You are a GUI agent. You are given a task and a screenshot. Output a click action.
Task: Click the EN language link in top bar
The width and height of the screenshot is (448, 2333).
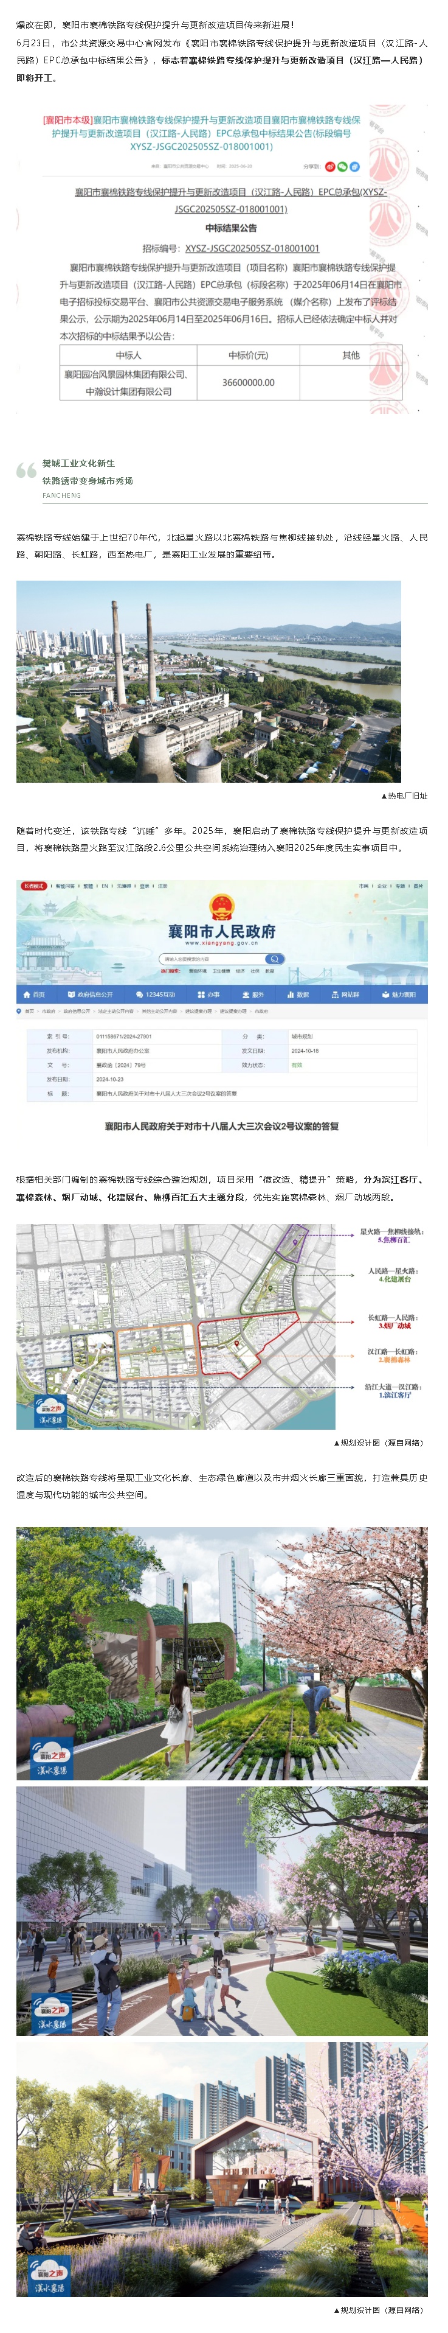pos(105,887)
